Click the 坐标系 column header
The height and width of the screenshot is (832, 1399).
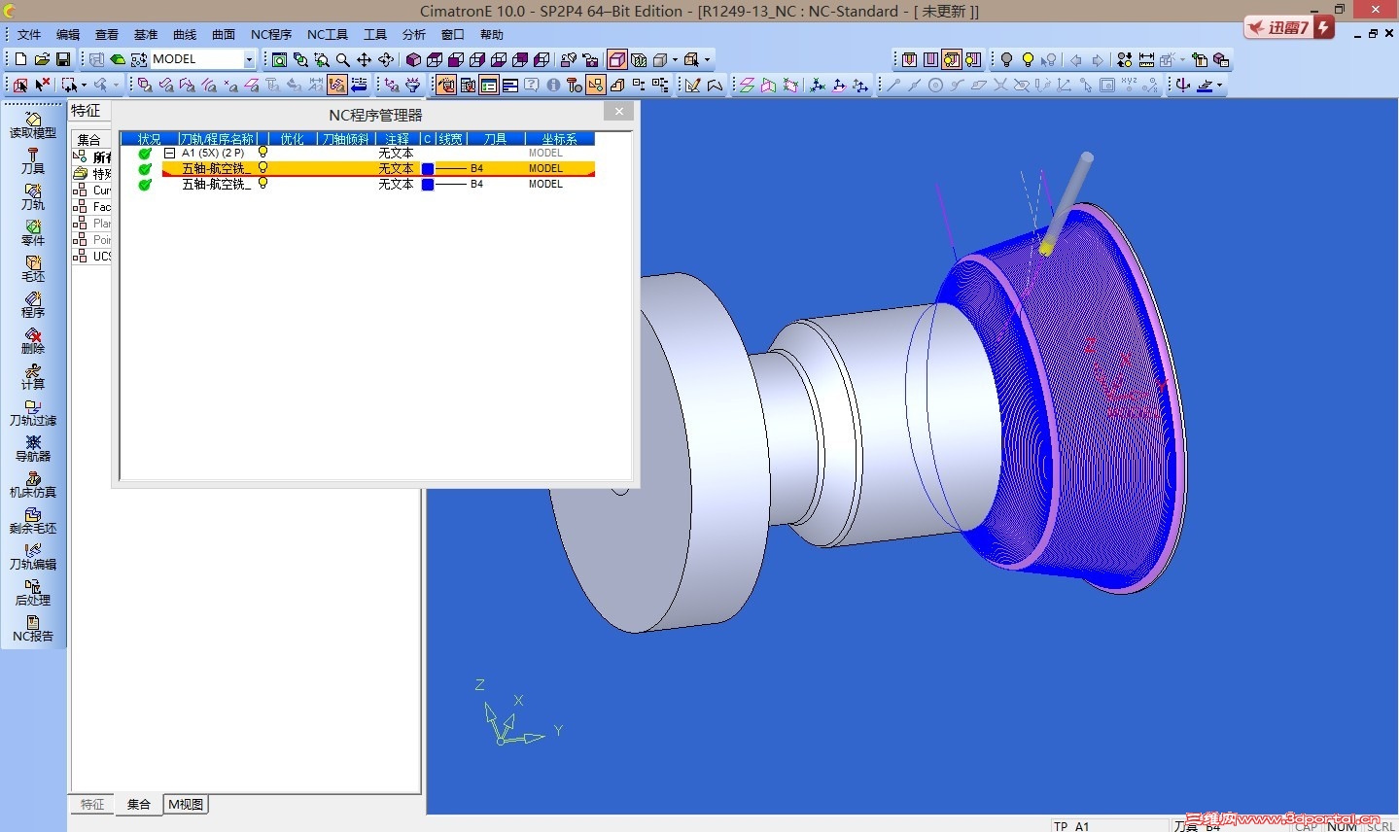tap(559, 139)
